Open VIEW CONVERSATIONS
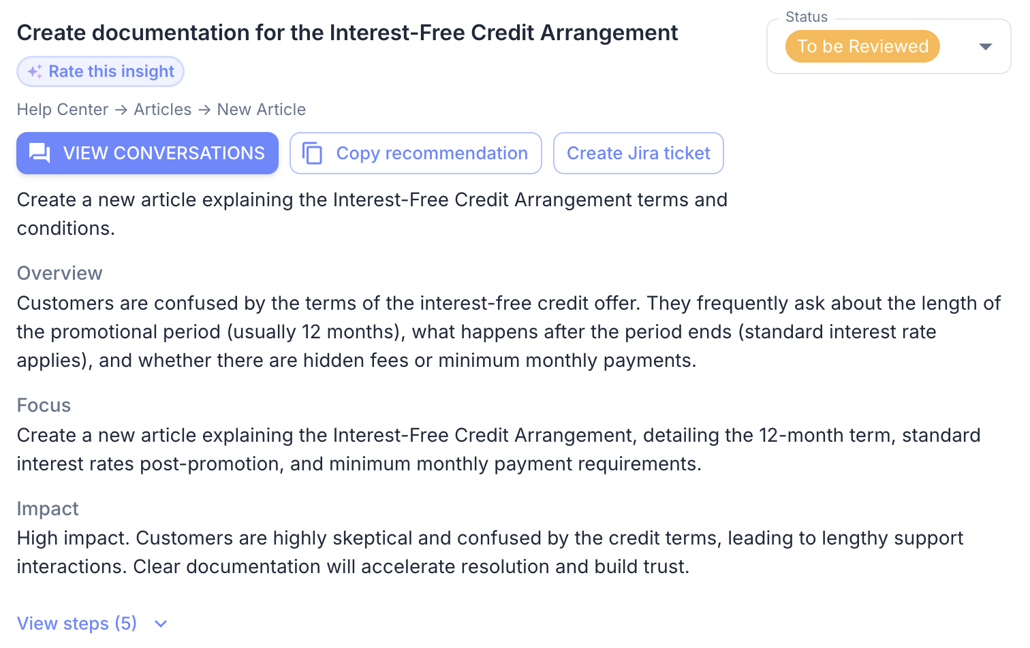This screenshot has height=648, width=1030. pyautogui.click(x=148, y=153)
